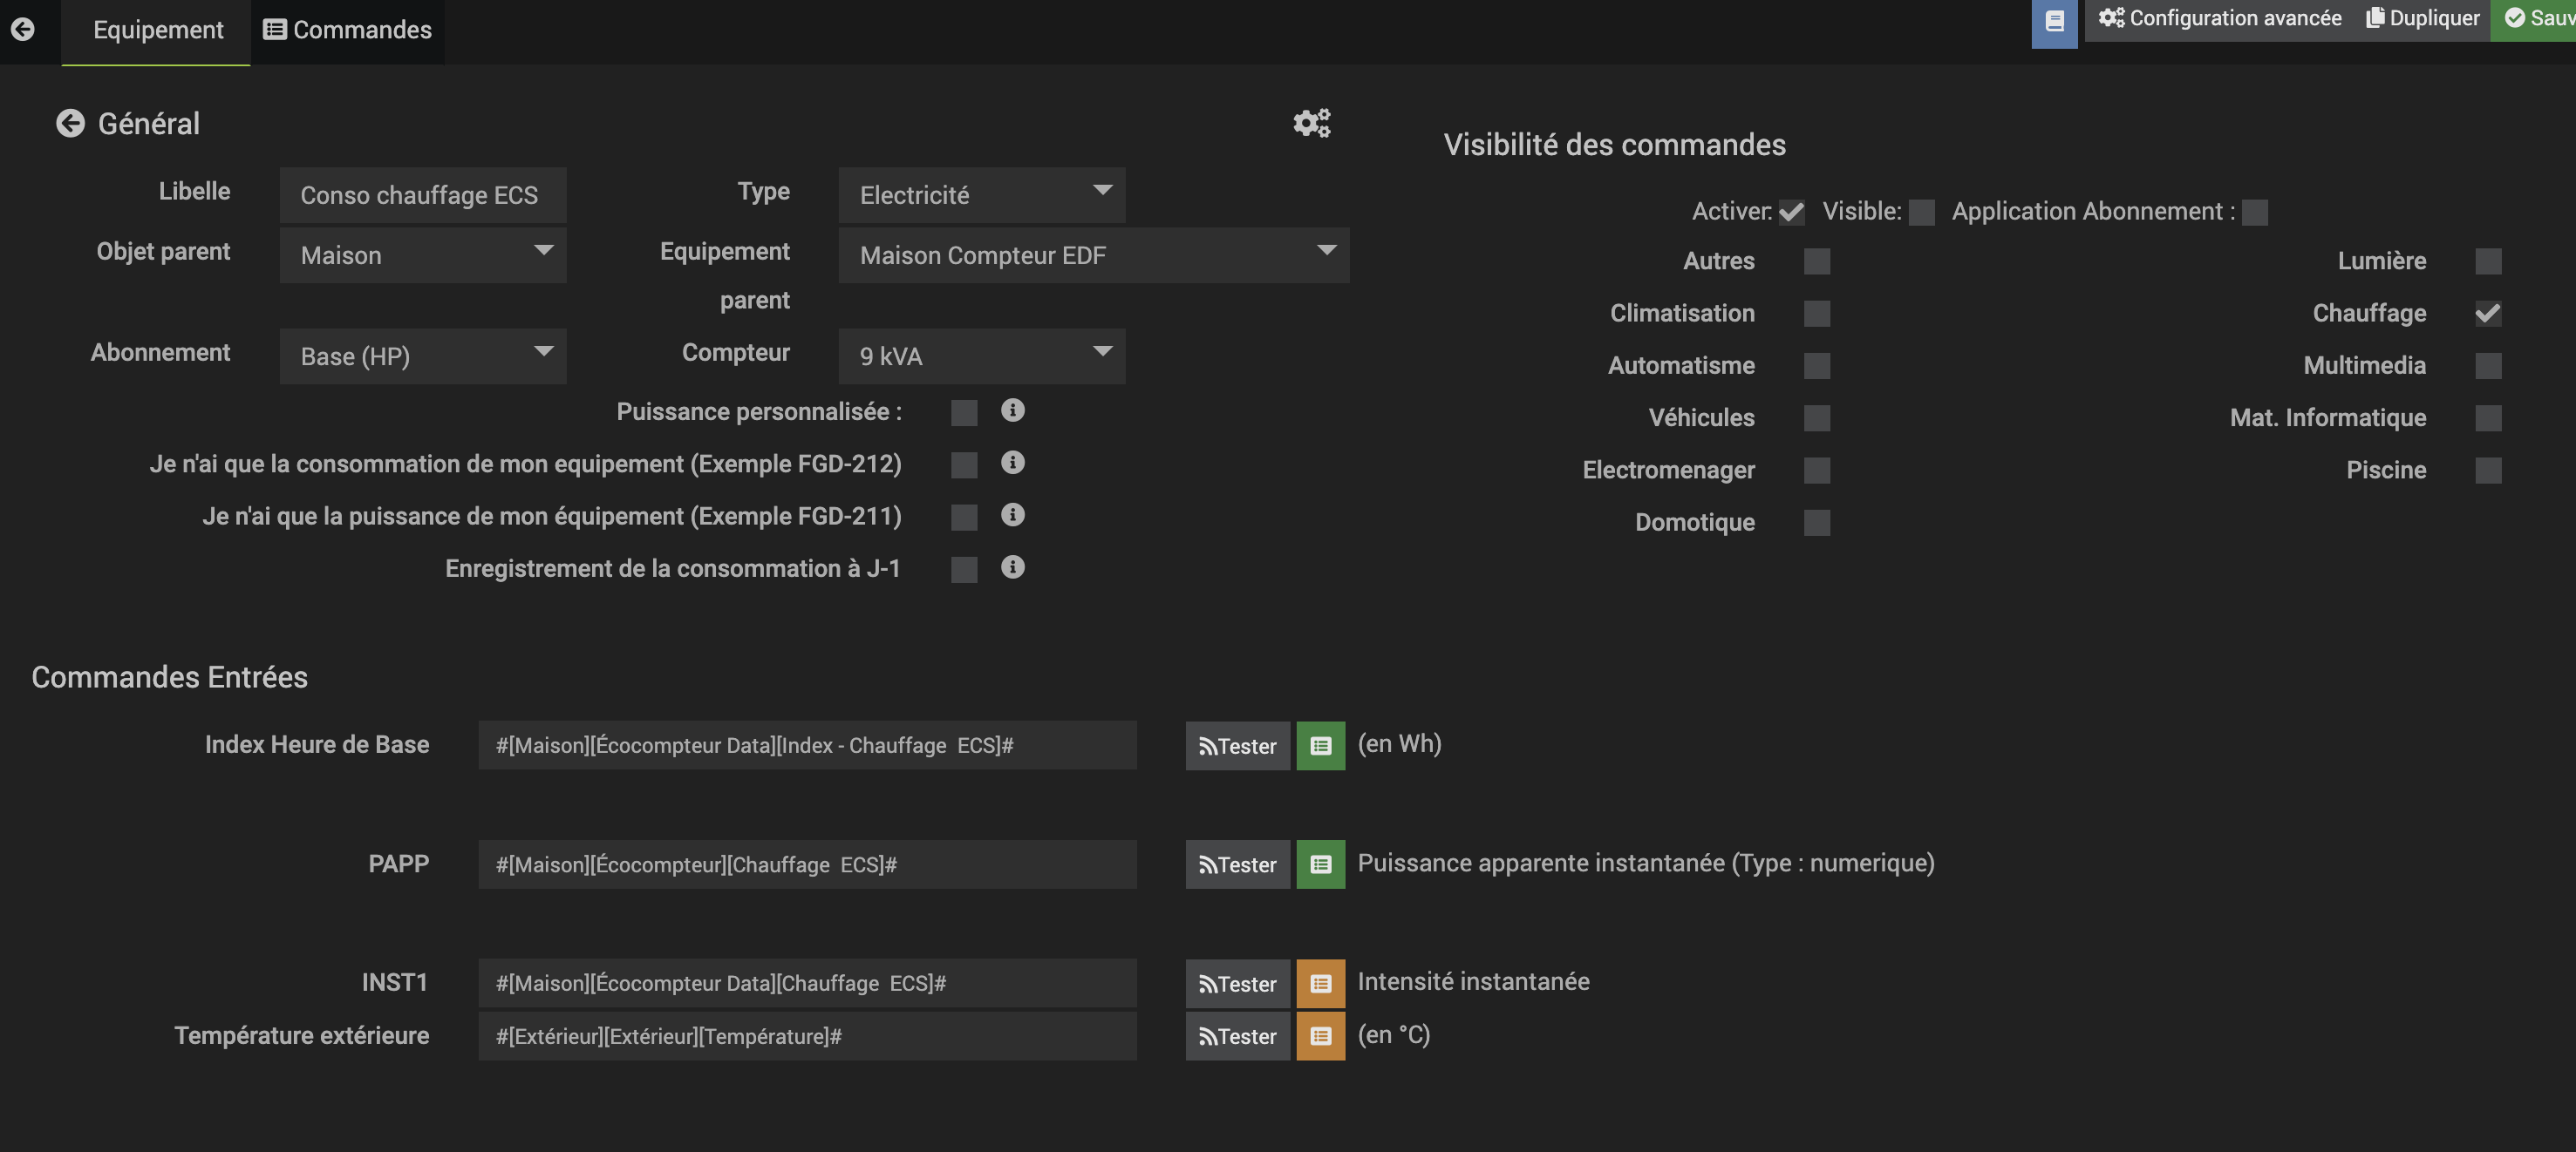Screen dimensions: 2576x1152
Task: Click the back arrow icon in top bar
Action: [22, 29]
